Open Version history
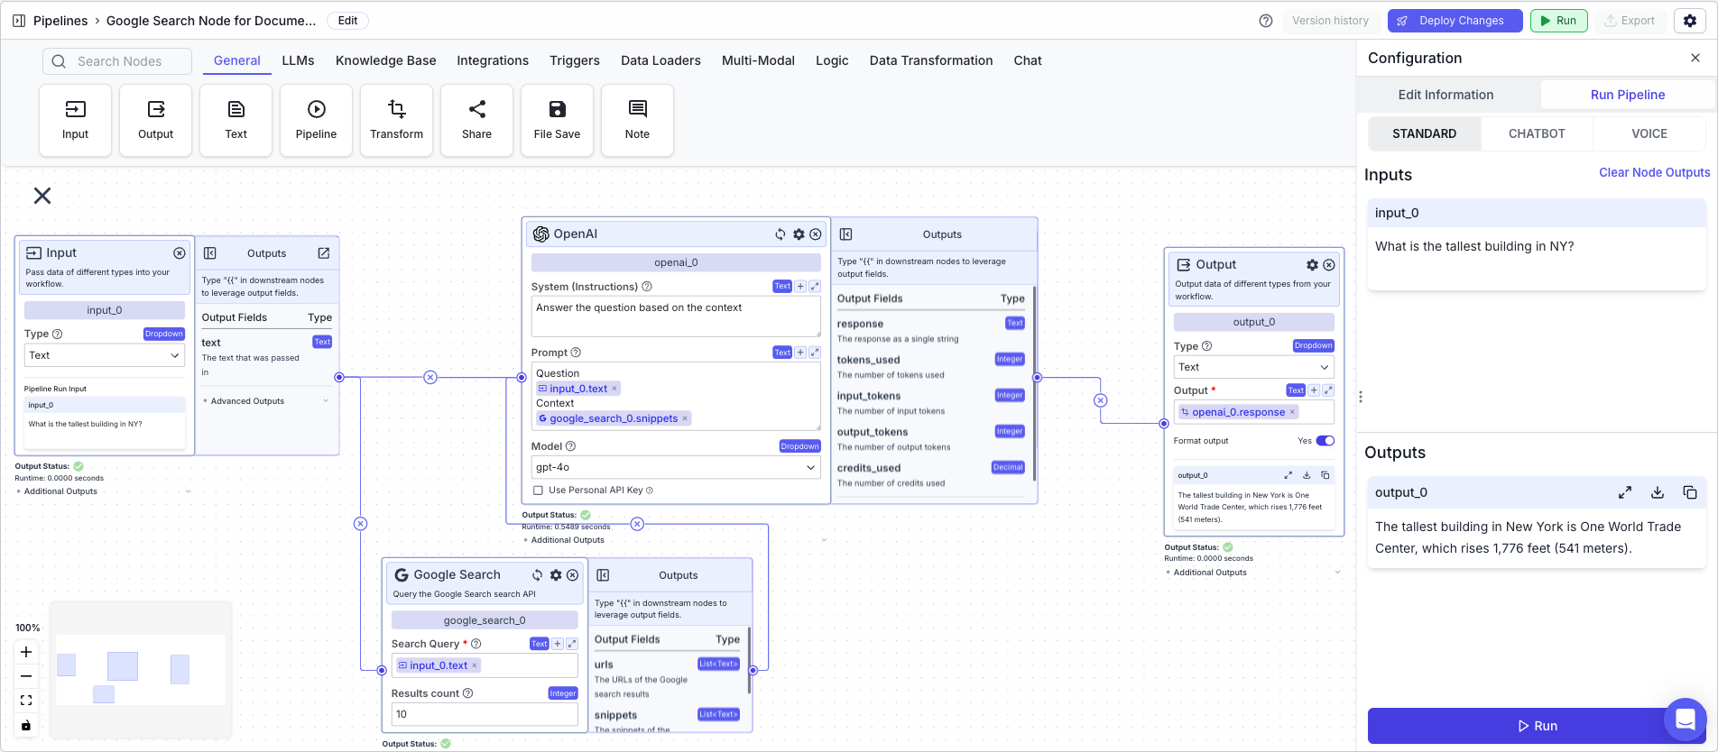The height and width of the screenshot is (752, 1718). 1330,21
